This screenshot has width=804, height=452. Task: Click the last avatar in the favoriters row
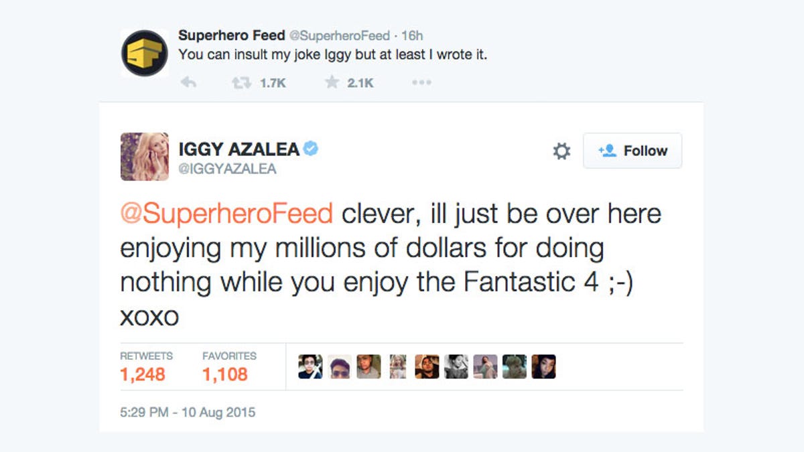tap(543, 367)
